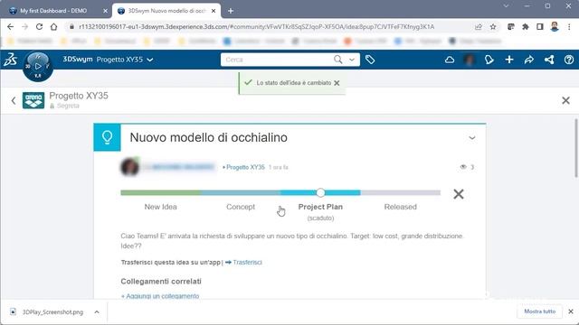
Task: Set idea status to Released
Action: [400, 207]
